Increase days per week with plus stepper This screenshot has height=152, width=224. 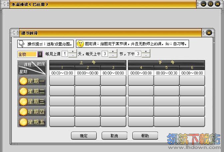(73, 51)
